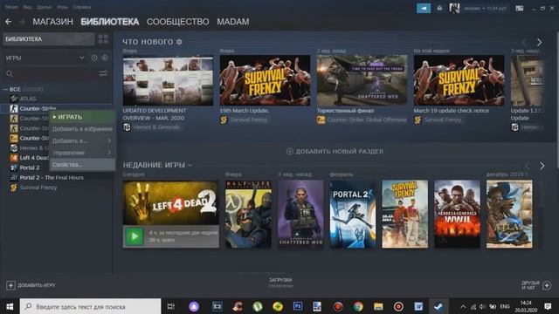Click ДОБАВИТЬ НОВЫЙ РАЗДЕЛ button
This screenshot has height=314, width=559.
point(335,151)
